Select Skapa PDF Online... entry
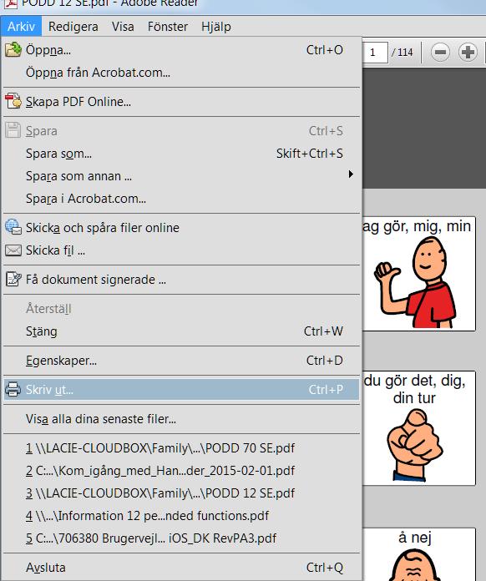The height and width of the screenshot is (581, 486). coord(181,102)
